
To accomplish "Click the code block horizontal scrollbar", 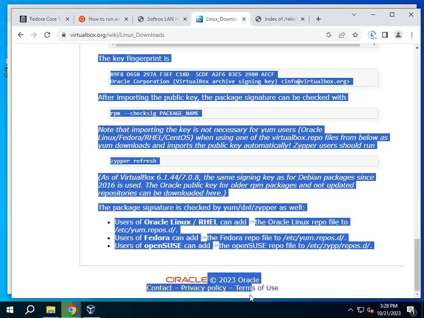I will [x=237, y=45].
